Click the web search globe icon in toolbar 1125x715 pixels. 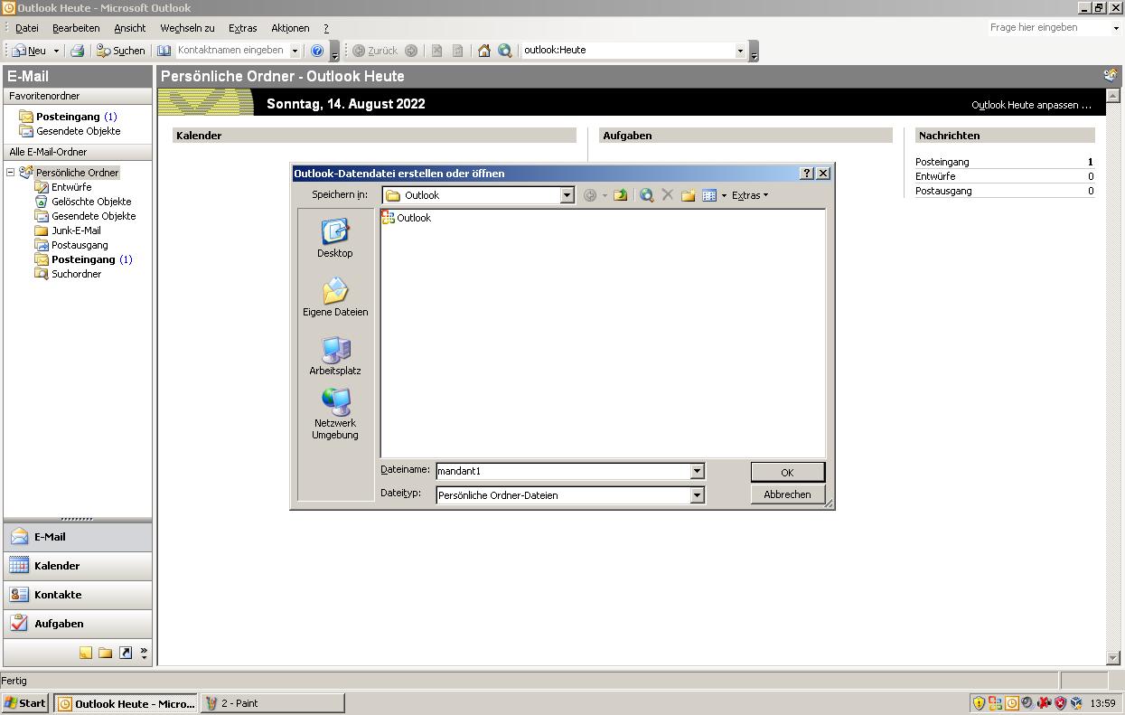click(505, 51)
